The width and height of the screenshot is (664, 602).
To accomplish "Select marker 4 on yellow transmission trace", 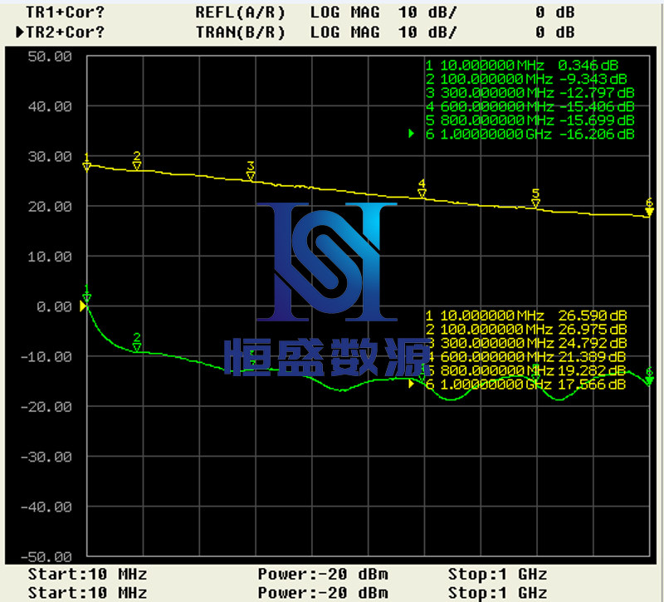I will tap(422, 189).
